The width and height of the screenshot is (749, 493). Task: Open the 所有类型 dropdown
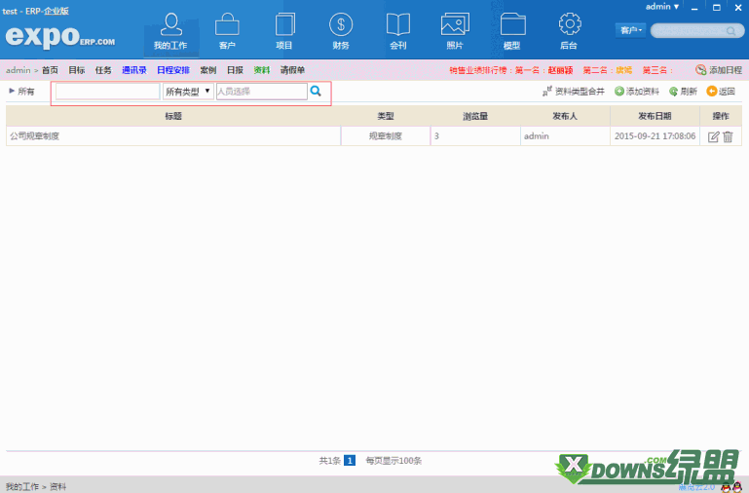[x=188, y=92]
